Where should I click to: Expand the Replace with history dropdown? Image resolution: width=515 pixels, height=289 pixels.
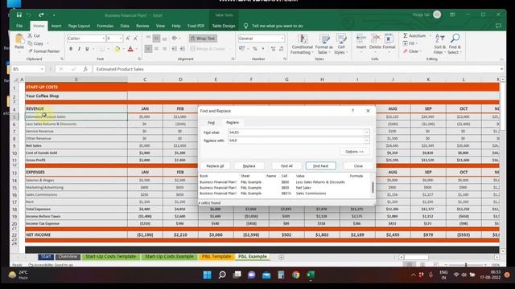[367, 140]
